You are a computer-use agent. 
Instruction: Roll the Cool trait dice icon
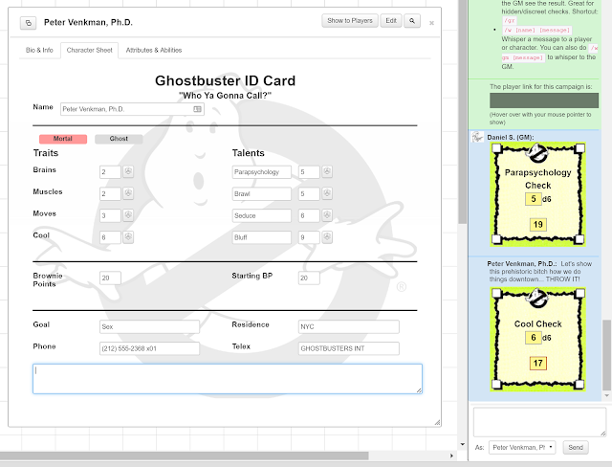[x=128, y=237]
